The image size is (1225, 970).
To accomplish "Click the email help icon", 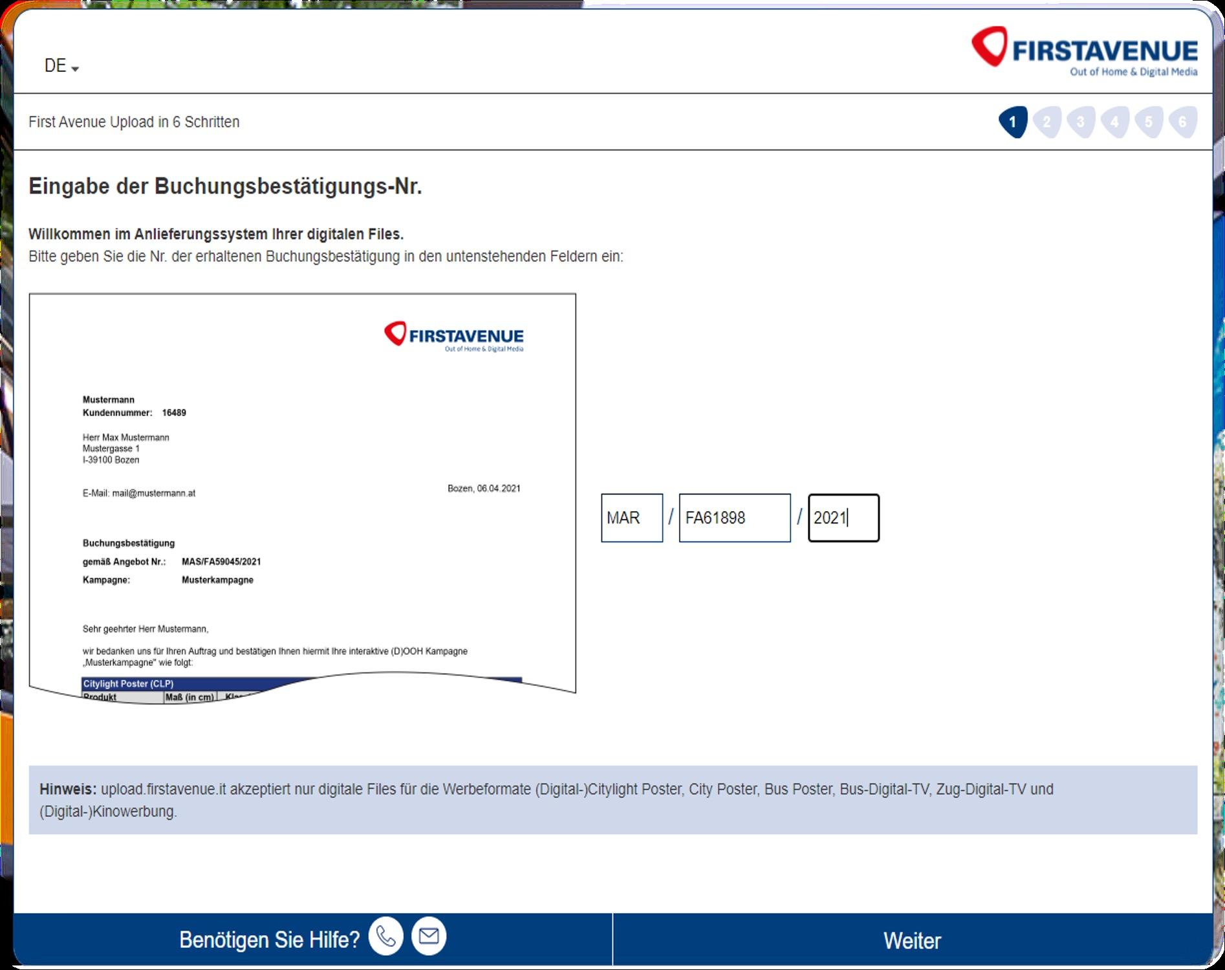I will pyautogui.click(x=429, y=936).
